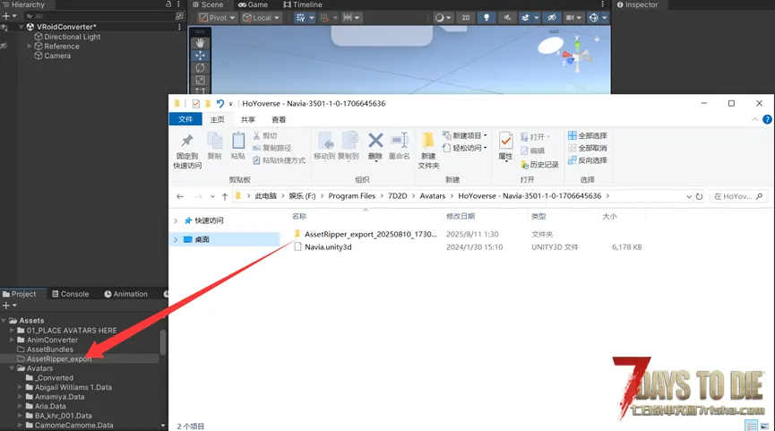775x431 pixels.
Task: Click History button in Explorer ribbon
Action: point(539,165)
